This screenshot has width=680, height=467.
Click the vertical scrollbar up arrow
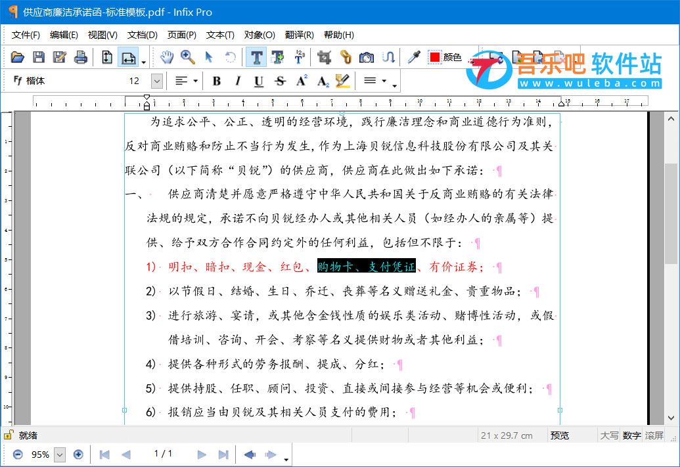671,118
